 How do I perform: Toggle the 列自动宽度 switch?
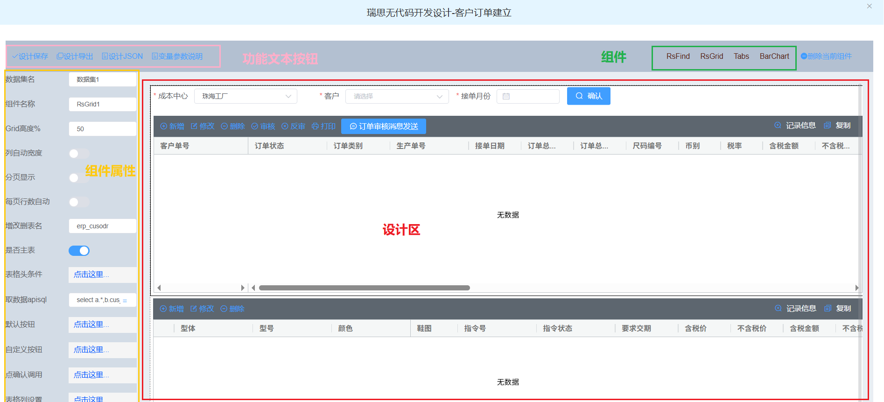(x=79, y=154)
